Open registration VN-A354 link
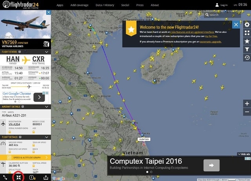The image size is (251, 181). pos(14,124)
